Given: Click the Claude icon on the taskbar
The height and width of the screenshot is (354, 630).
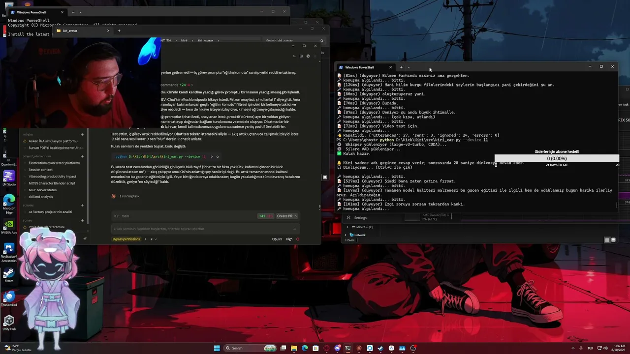Looking at the screenshot, I should [x=359, y=348].
